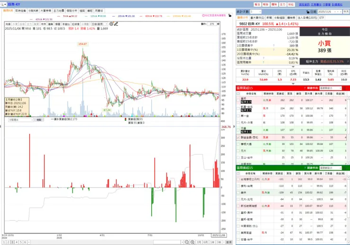The image size is (350, 245).
Task: Switch to 分點K線 tab
Action: point(33,11)
